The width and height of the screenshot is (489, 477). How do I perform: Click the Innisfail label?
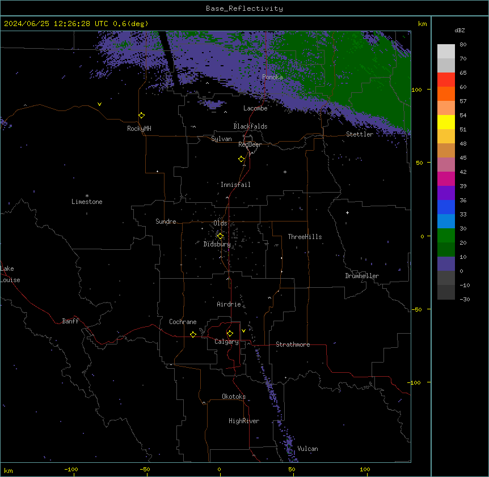[235, 185]
